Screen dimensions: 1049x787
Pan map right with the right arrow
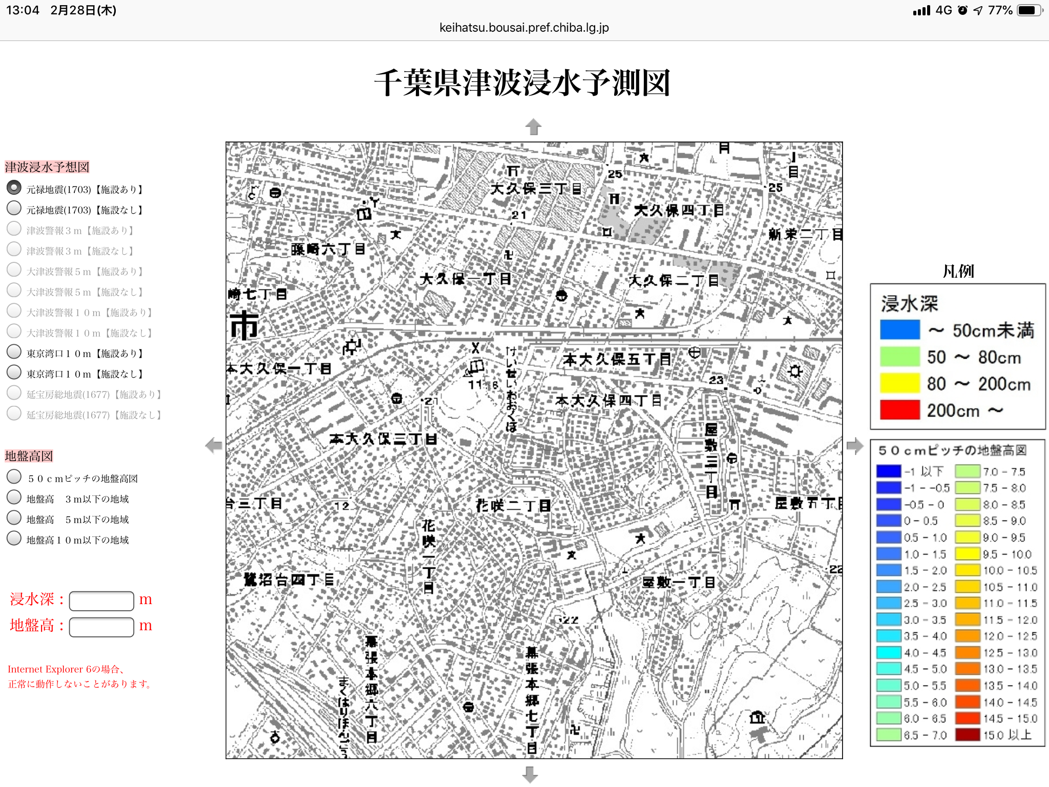pos(854,445)
